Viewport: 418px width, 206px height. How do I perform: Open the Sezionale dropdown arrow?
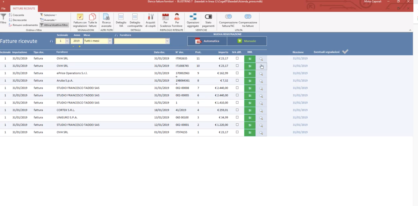[67, 41]
